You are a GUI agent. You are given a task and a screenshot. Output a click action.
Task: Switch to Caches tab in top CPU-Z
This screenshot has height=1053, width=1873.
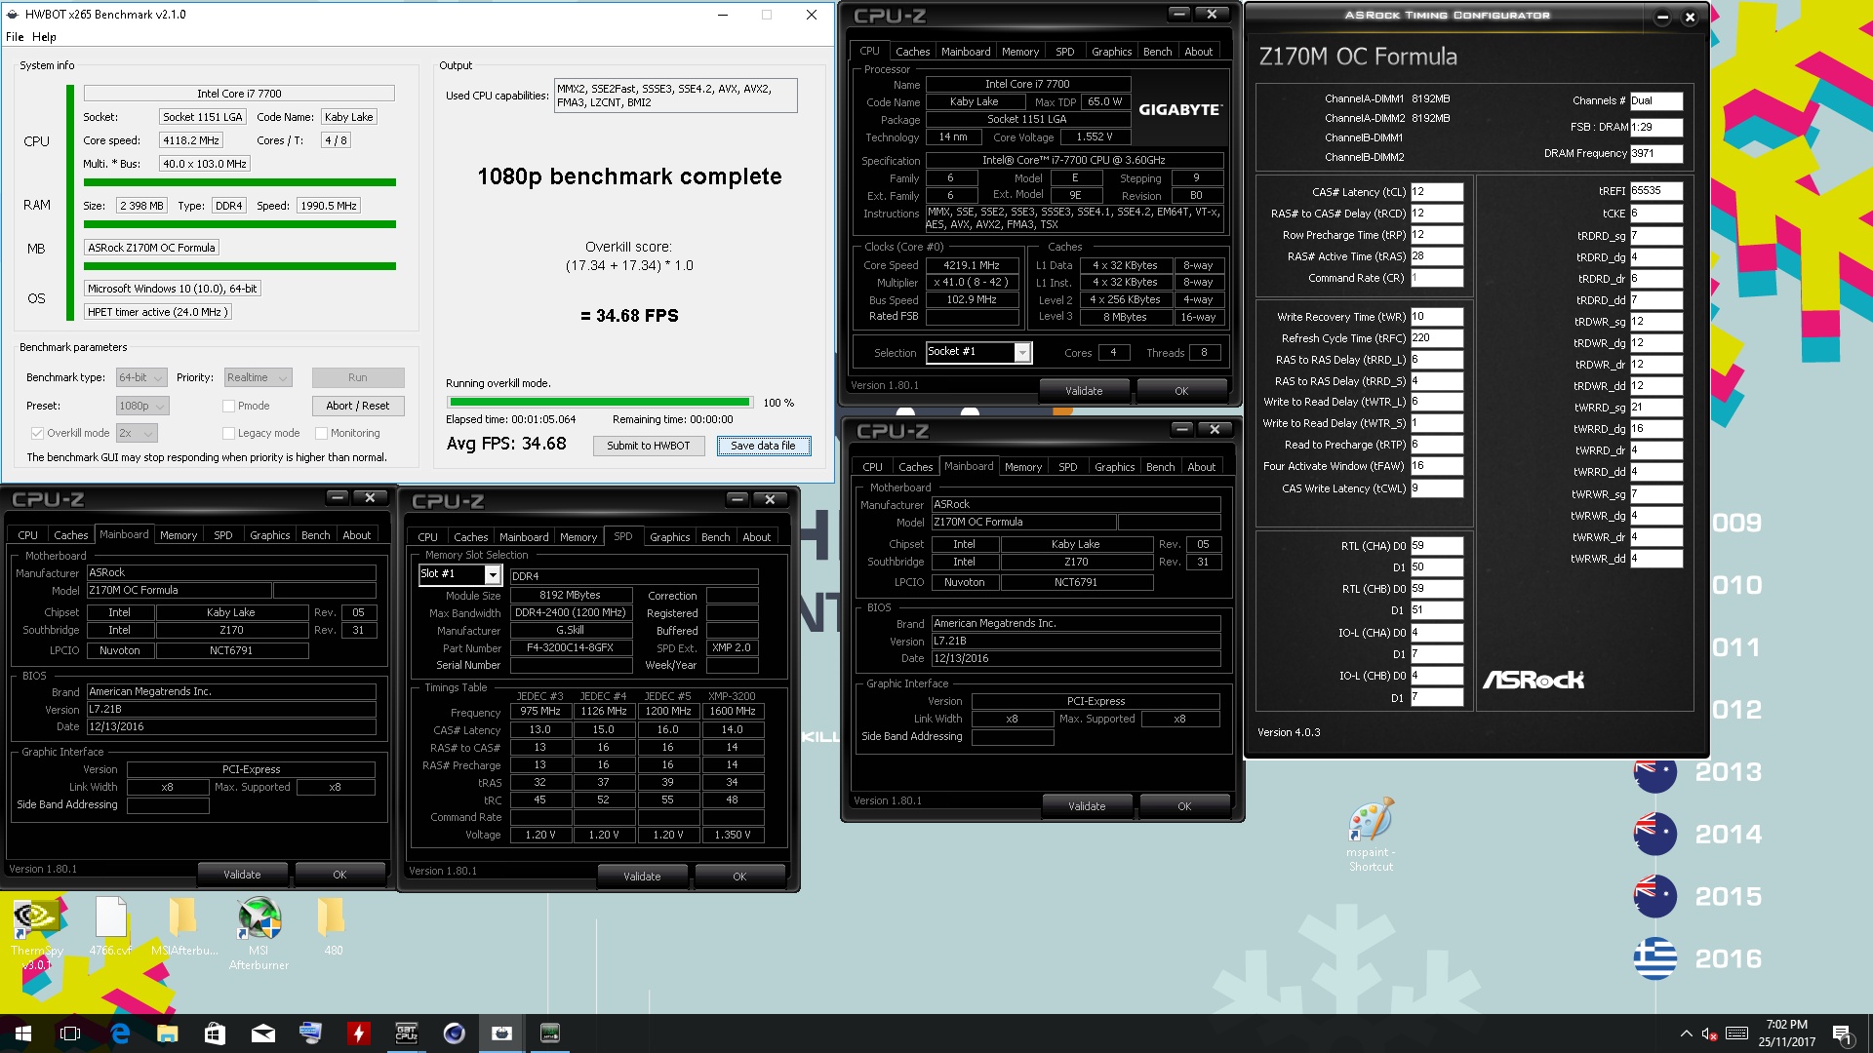click(912, 52)
